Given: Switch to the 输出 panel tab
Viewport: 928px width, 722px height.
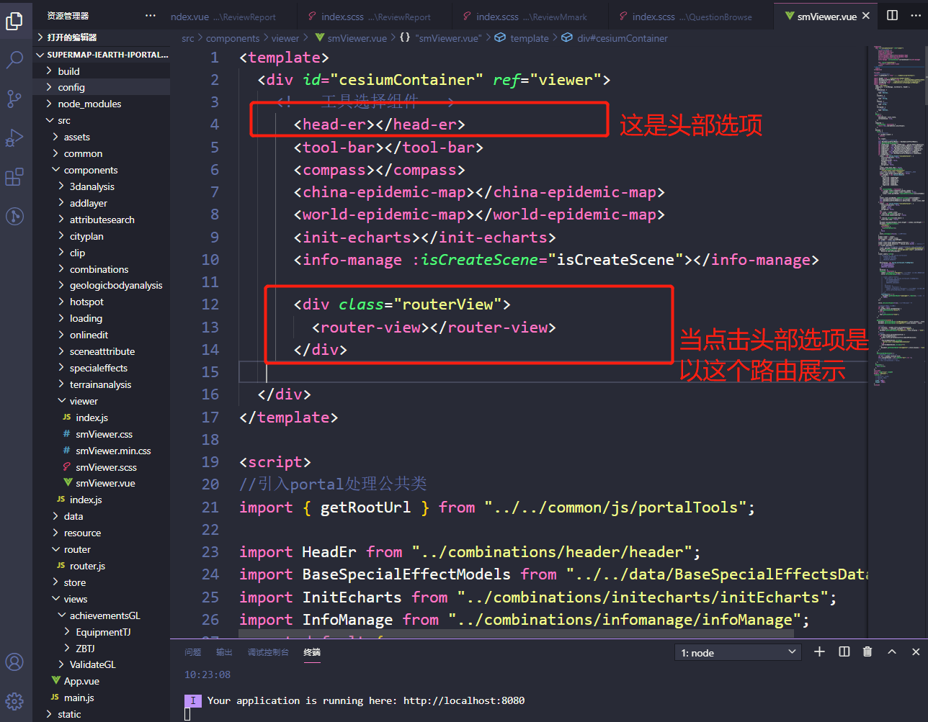Looking at the screenshot, I should (x=224, y=652).
